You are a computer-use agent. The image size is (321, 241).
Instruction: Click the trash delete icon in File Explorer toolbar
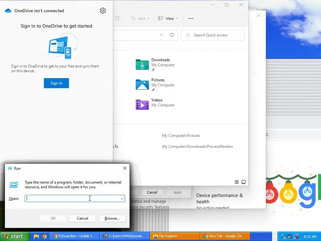tap(117, 19)
